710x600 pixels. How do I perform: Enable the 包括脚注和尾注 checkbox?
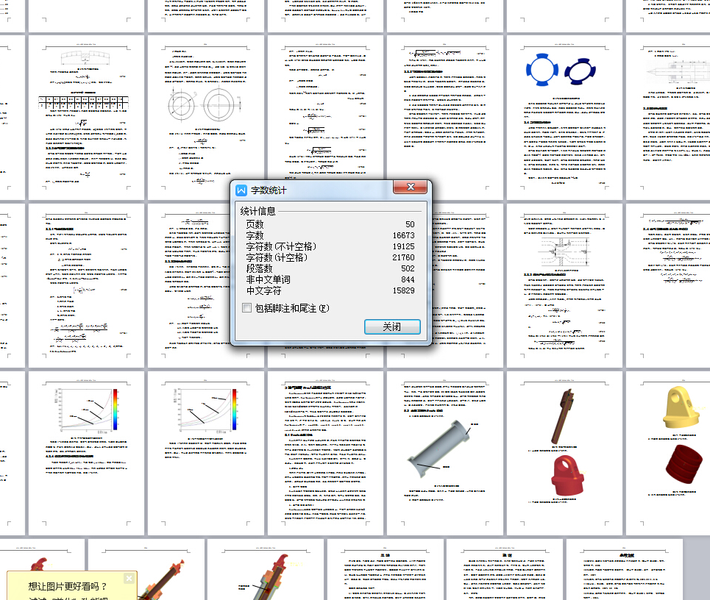coord(246,308)
